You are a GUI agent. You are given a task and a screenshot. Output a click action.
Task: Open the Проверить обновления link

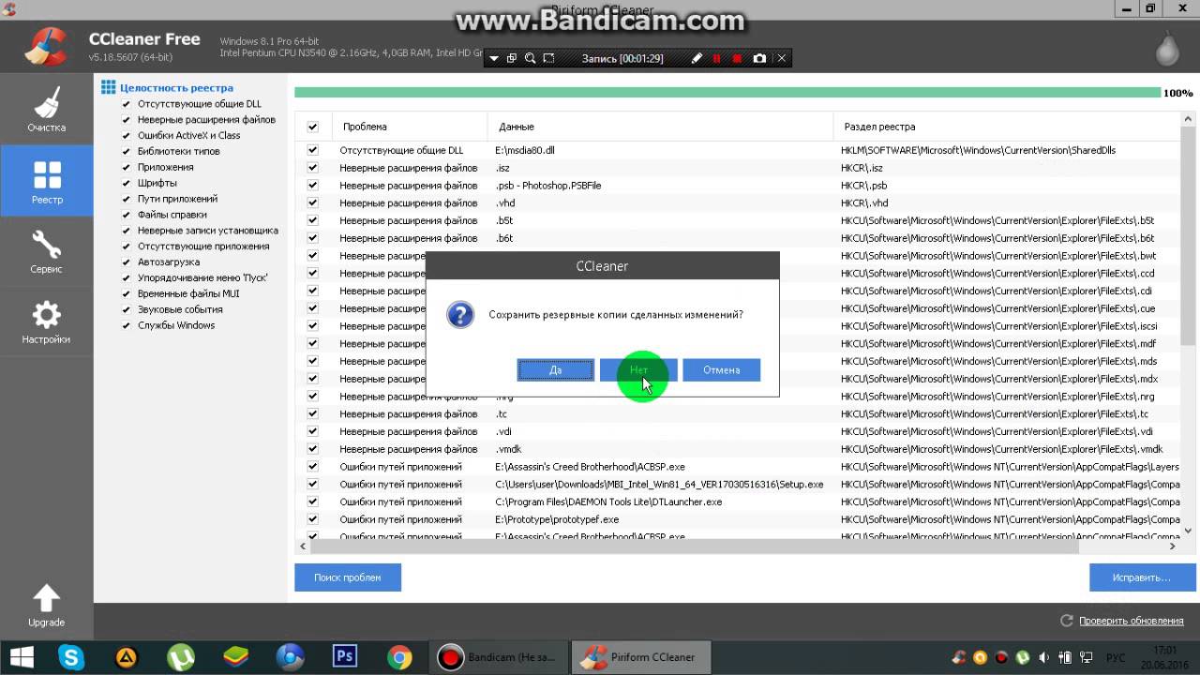(1132, 621)
